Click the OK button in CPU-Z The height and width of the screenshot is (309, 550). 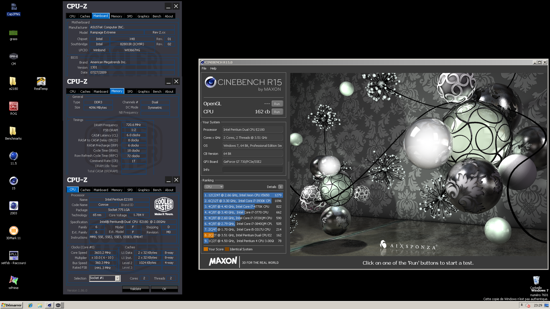[x=164, y=289]
